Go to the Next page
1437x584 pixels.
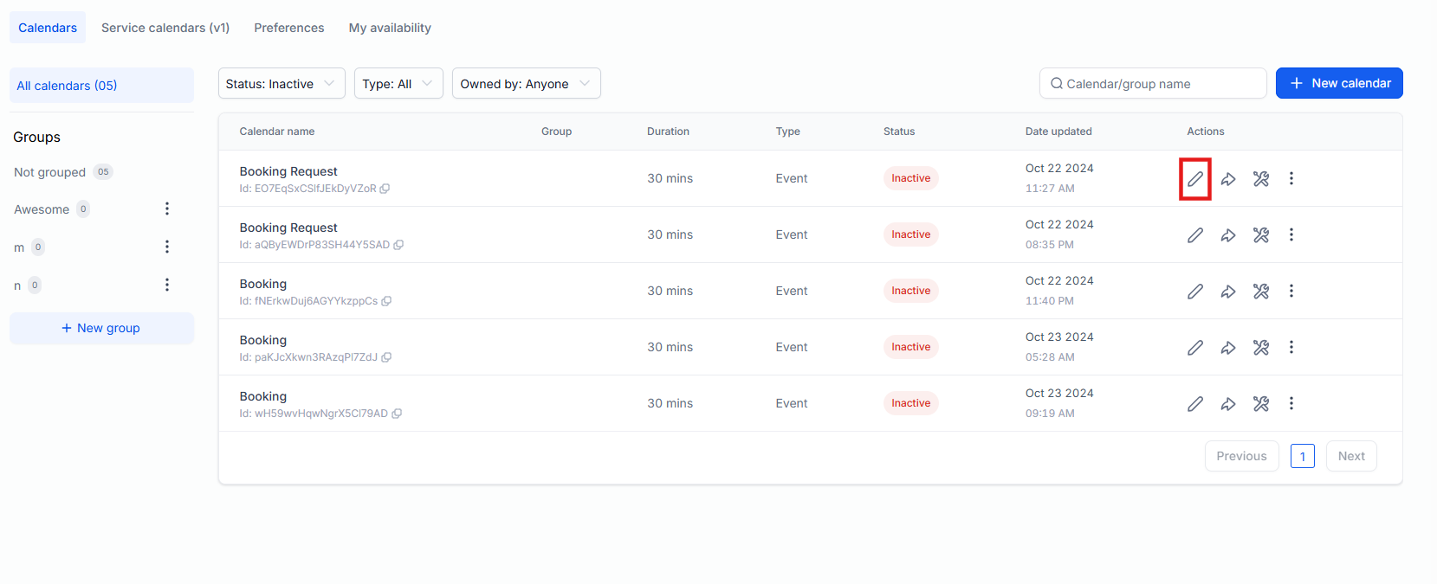point(1350,456)
